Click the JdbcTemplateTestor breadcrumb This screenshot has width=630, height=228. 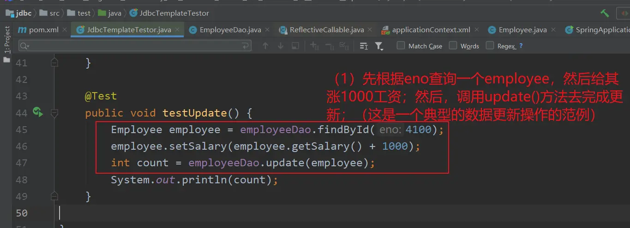(x=169, y=13)
